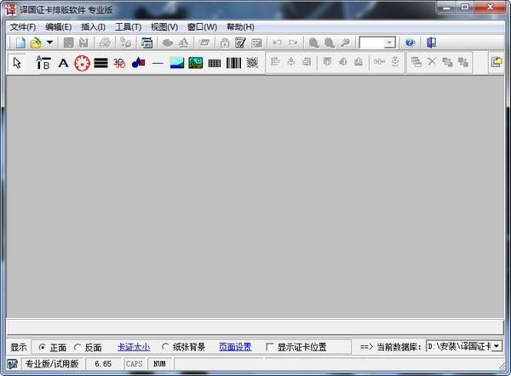Select the 正面 radio button
Screen dimensions: 511x376
click(43, 347)
